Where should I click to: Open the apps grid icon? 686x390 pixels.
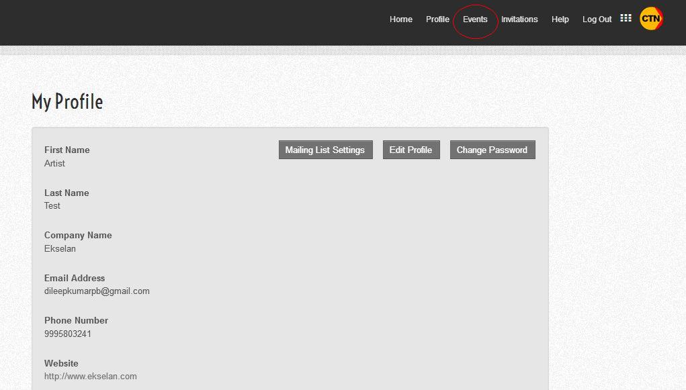[626, 18]
